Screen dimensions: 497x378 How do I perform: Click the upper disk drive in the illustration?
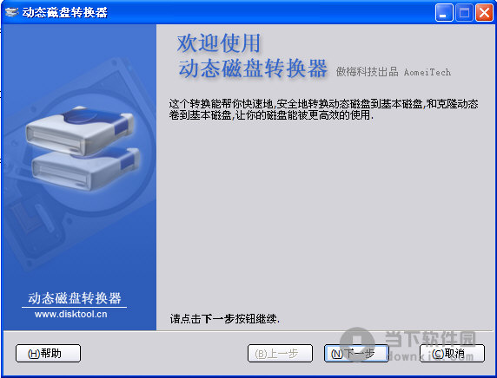(80, 130)
